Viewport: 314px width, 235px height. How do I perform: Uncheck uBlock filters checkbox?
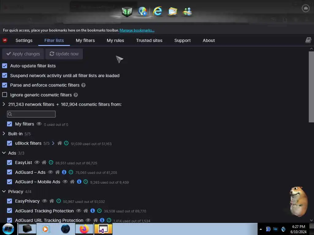(10, 143)
